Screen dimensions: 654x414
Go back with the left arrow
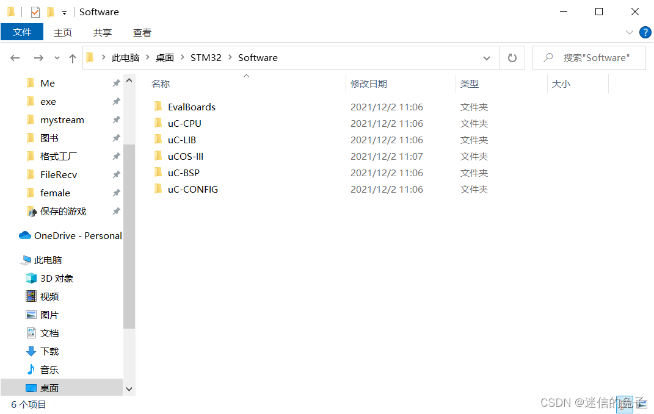15,58
